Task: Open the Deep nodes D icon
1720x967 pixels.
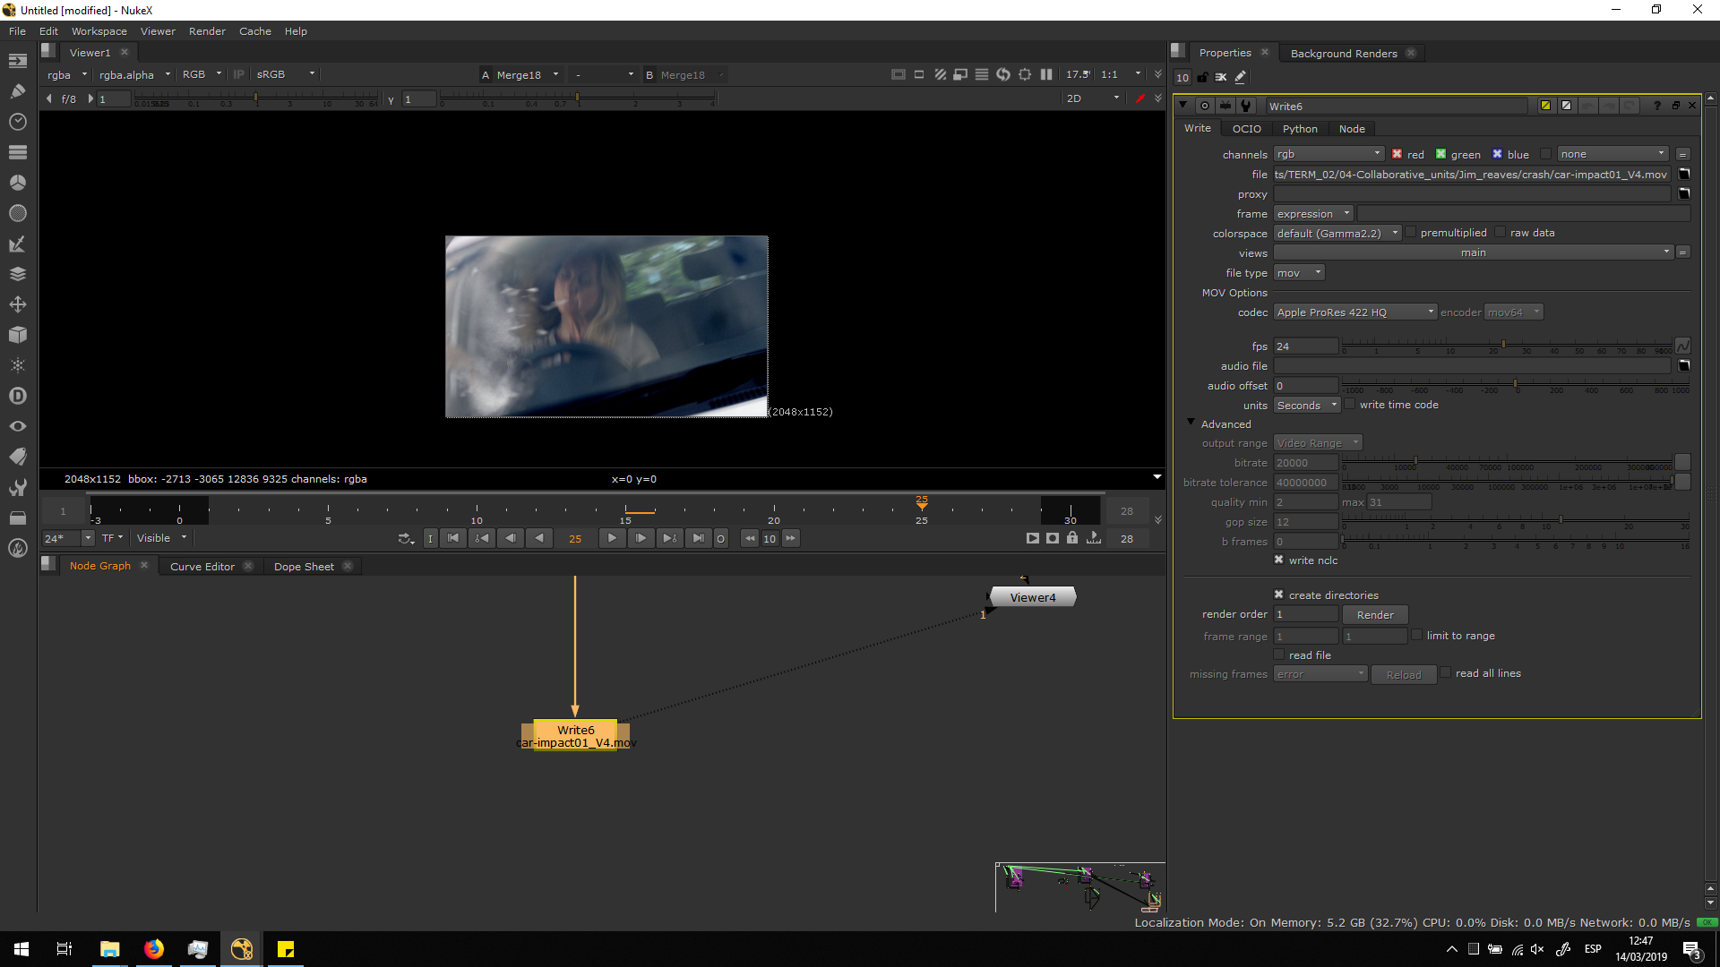Action: point(17,396)
